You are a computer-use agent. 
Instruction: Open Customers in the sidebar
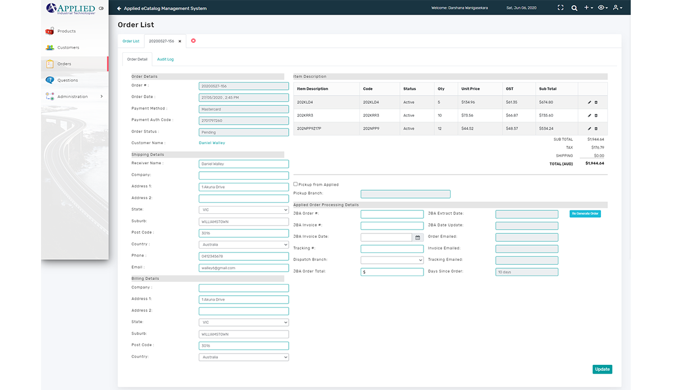click(68, 48)
